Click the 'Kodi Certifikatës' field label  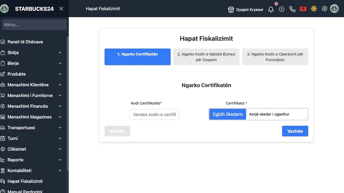pyautogui.click(x=146, y=103)
